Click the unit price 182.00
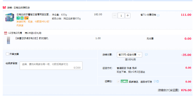Screen dimensions: 194x96 pos(98,14)
